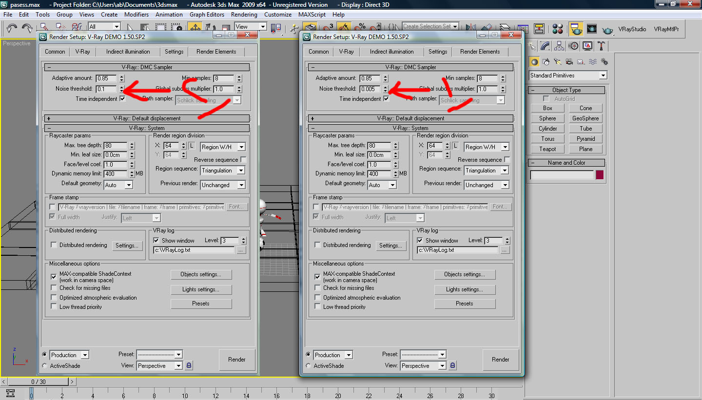
Task: Click Presets button in left dialog
Action: [201, 304]
